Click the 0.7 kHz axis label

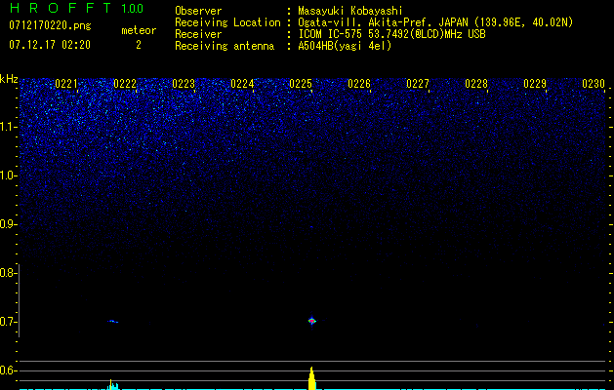[8, 322]
